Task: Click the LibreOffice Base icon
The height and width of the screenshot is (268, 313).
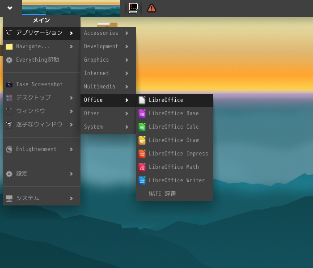Action: tap(142, 113)
